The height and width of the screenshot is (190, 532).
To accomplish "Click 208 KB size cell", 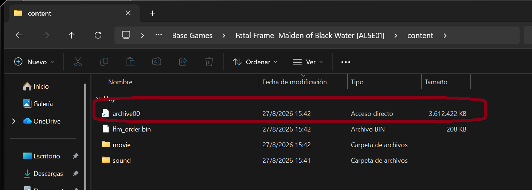I will [x=456, y=129].
